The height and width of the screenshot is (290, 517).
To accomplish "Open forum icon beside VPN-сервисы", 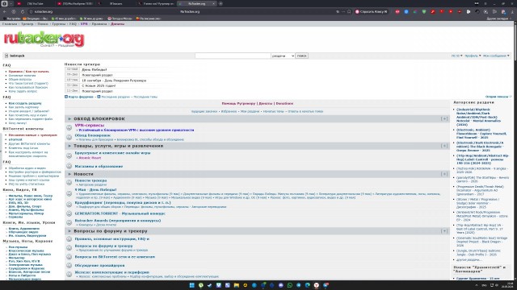I will click(x=69, y=127).
